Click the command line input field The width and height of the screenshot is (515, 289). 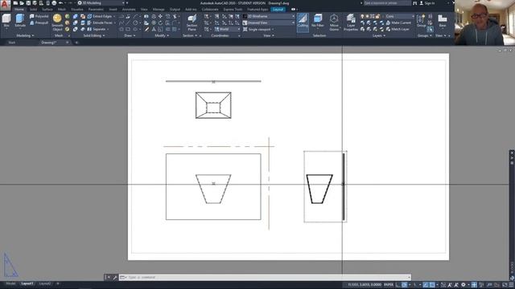coord(266,277)
